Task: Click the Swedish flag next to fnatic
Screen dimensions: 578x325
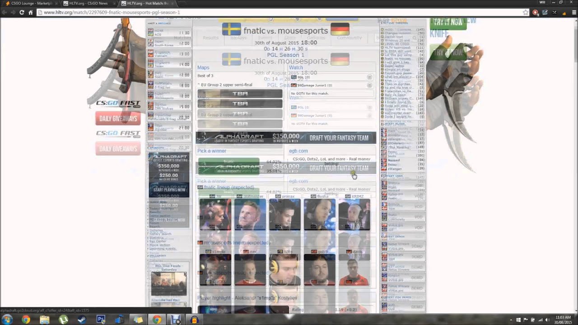Action: coord(231,30)
